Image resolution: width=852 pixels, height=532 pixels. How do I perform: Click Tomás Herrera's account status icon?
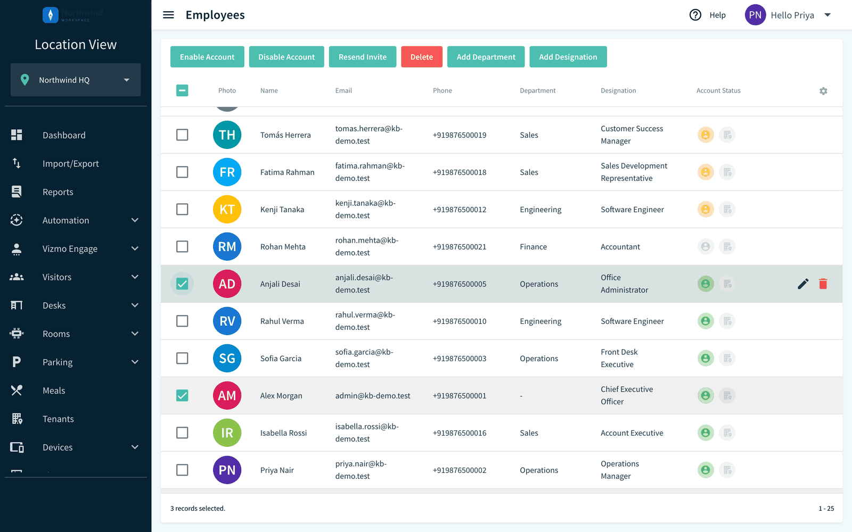click(x=706, y=135)
